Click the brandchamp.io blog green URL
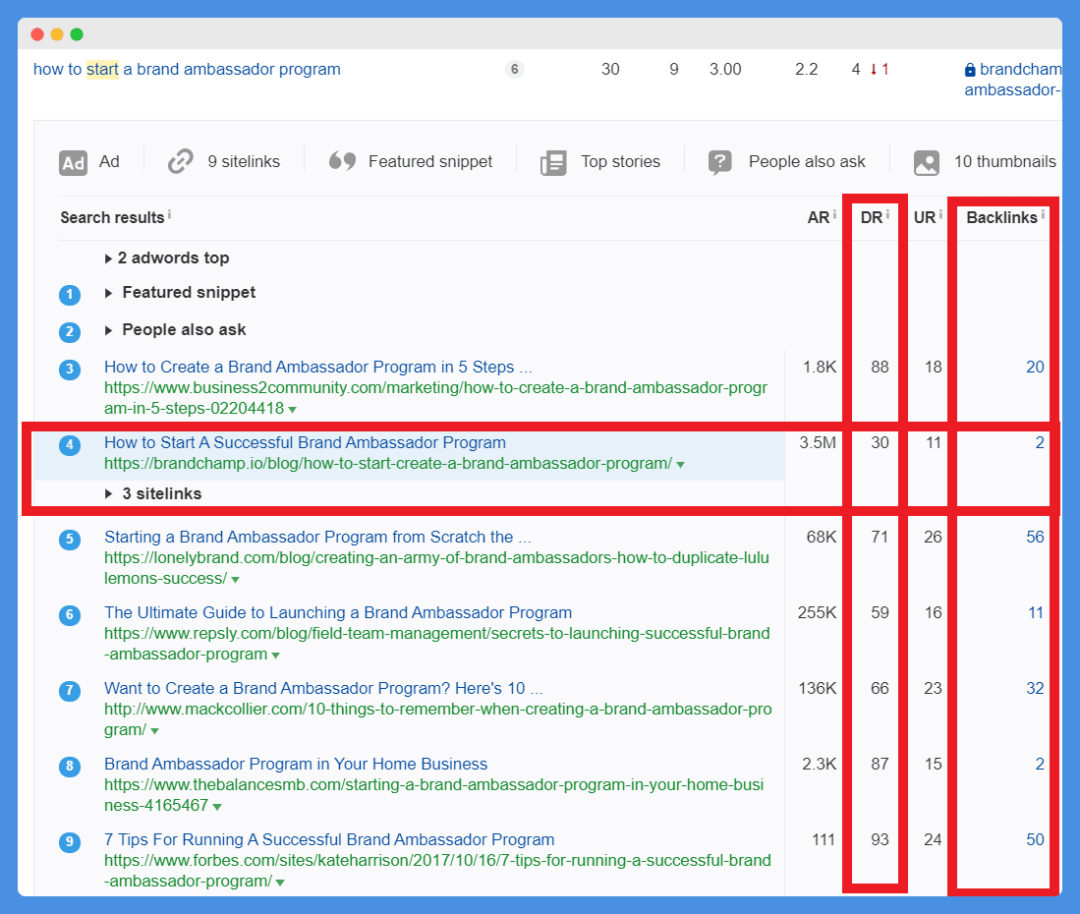This screenshot has width=1080, height=914. (x=388, y=464)
